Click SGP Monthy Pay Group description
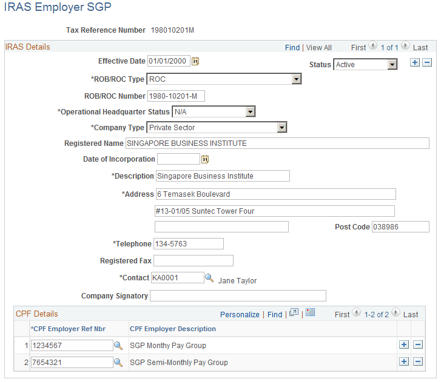The height and width of the screenshot is (382, 441). coord(168,346)
